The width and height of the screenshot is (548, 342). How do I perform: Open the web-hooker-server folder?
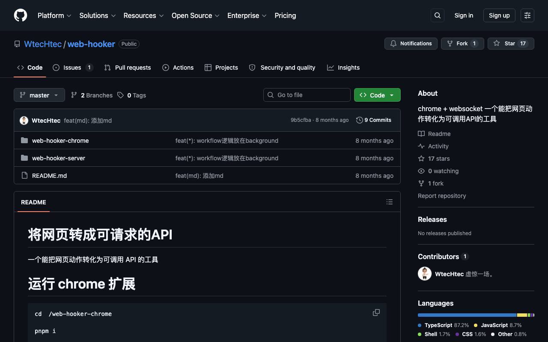coord(59,158)
